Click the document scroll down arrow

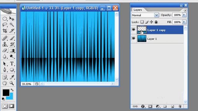pyautogui.click(x=117, y=80)
